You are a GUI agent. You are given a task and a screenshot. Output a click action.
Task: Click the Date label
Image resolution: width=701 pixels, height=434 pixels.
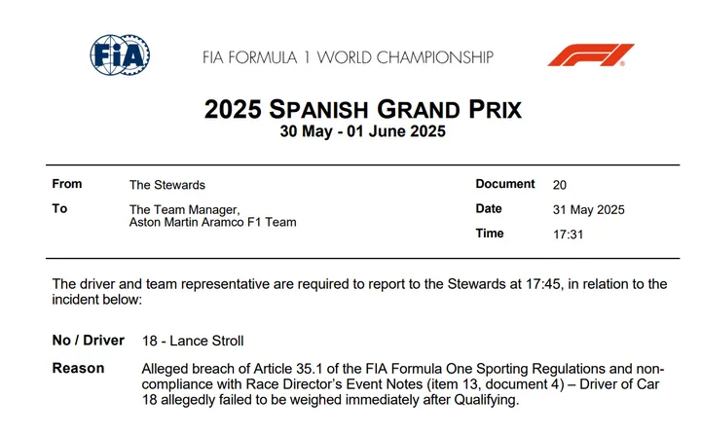click(x=489, y=208)
